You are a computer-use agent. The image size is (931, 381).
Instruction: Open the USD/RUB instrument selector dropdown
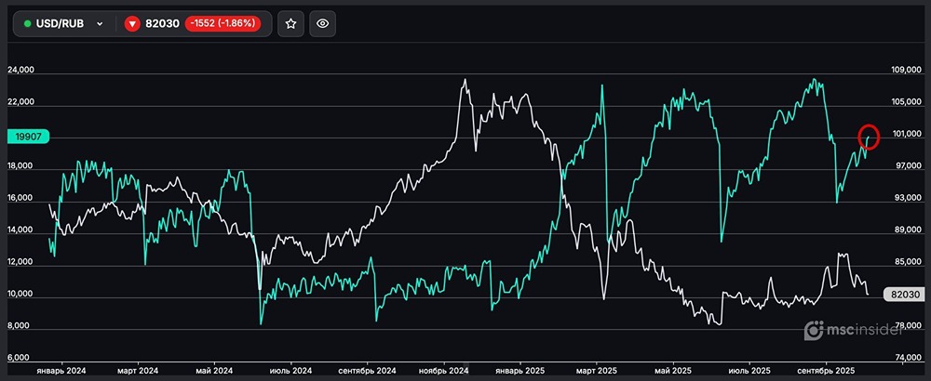[x=63, y=24]
